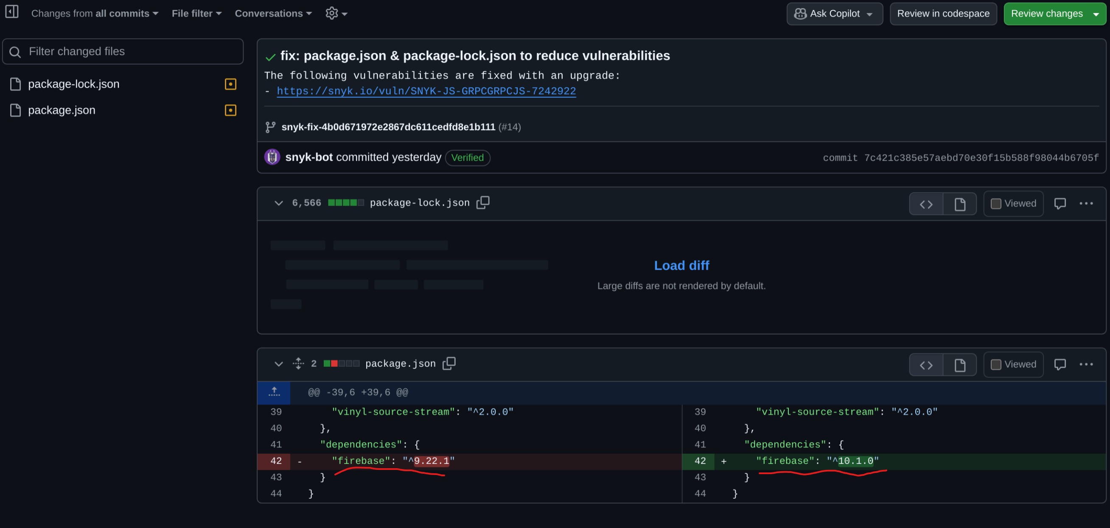Show rich diff for package-lock.json
Image resolution: width=1110 pixels, height=528 pixels.
click(x=960, y=204)
